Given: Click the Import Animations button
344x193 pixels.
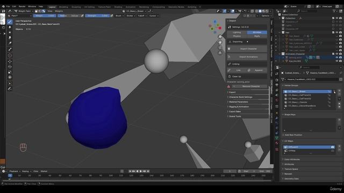Looking at the screenshot, I should click(x=247, y=57).
